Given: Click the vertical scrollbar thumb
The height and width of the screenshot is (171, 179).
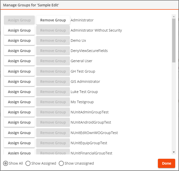Looking at the screenshot, I should pyautogui.click(x=174, y=40).
